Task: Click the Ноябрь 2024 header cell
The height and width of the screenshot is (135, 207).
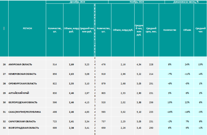Action: pyautogui.click(x=137, y=2)
